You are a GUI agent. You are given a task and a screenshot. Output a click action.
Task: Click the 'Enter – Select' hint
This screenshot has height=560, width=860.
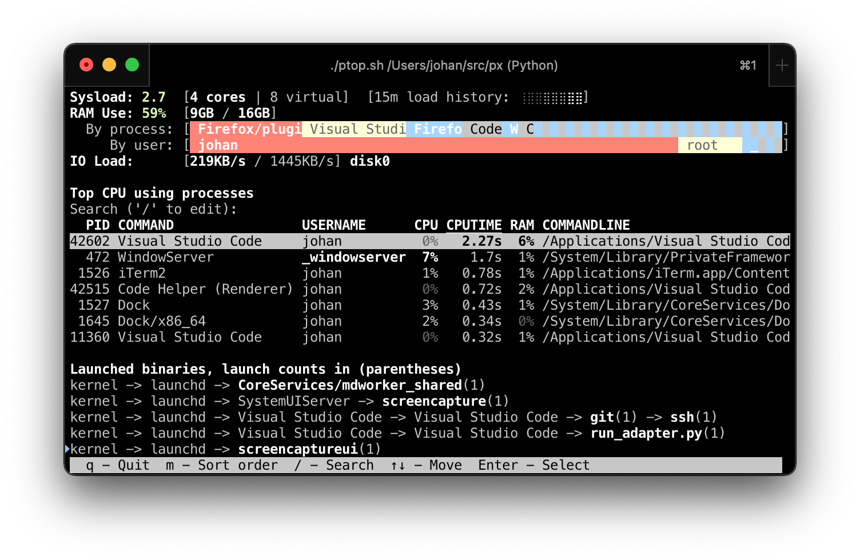533,465
